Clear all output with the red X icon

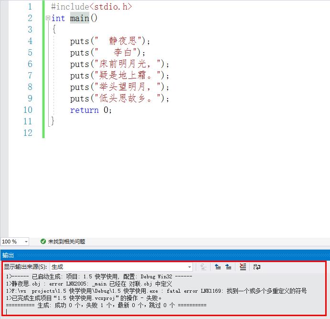243,267
